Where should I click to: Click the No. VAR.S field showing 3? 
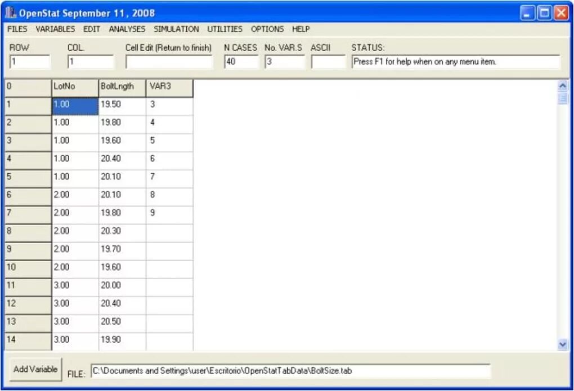click(284, 61)
